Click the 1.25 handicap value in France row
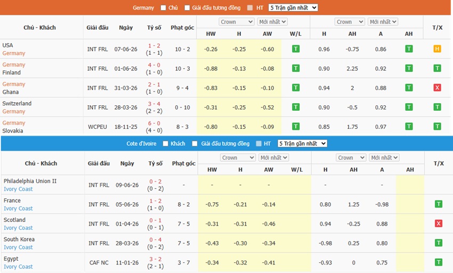Image resolution: width=453 pixels, height=273 pixels. (x=354, y=204)
